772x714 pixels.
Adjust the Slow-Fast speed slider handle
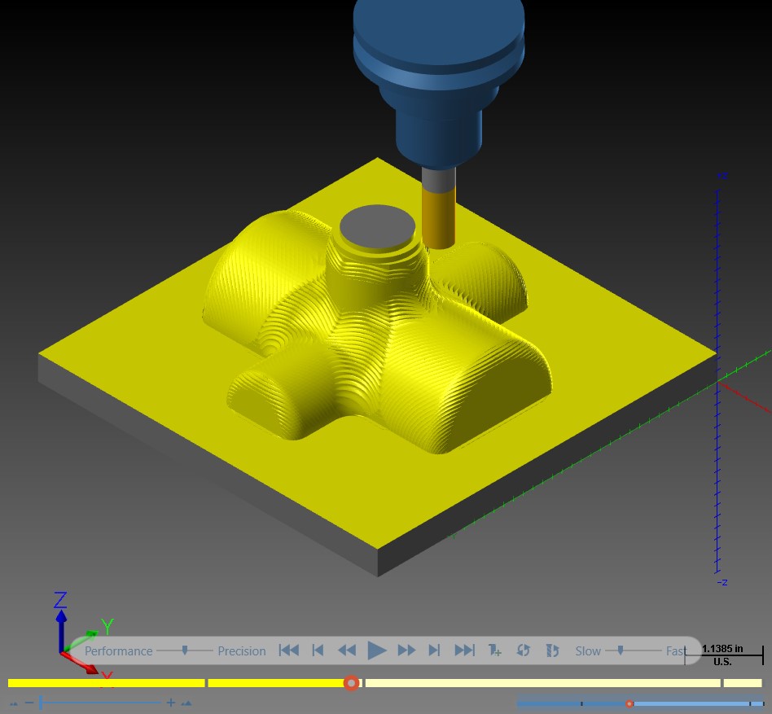(621, 650)
